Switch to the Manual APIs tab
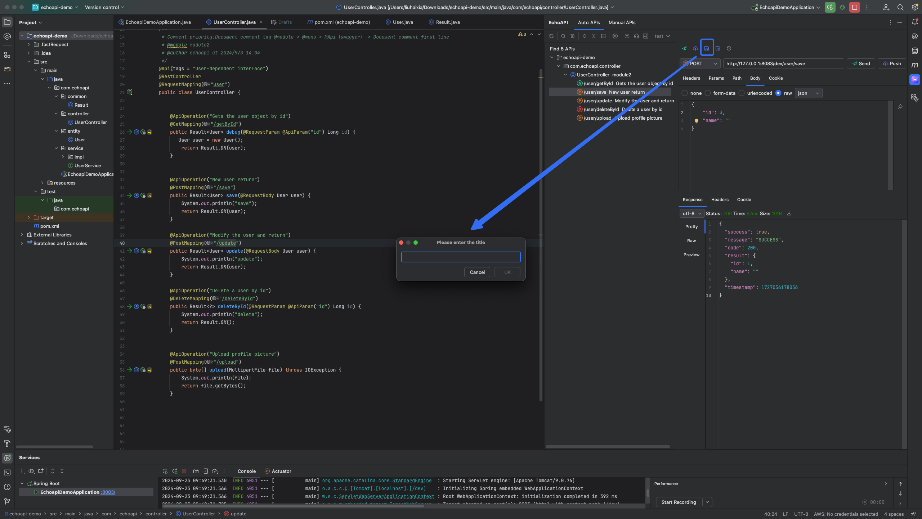Screen dimensions: 922x519 tap(622, 22)
